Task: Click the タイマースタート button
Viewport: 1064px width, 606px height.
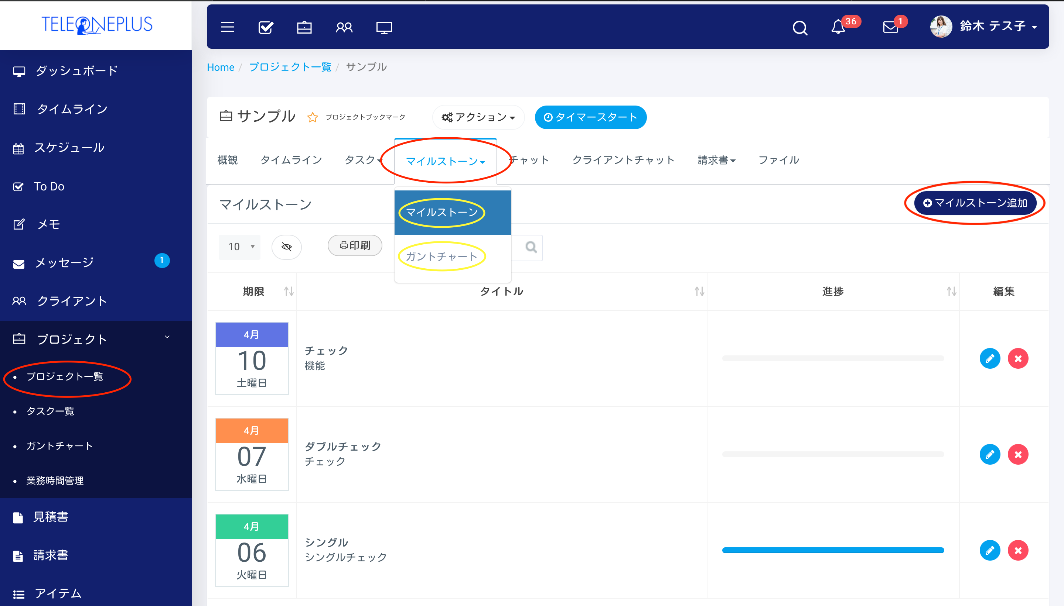Action: point(591,117)
